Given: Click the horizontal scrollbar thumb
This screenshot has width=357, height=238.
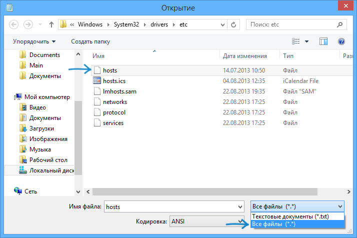Looking at the screenshot, I should click(x=204, y=192).
